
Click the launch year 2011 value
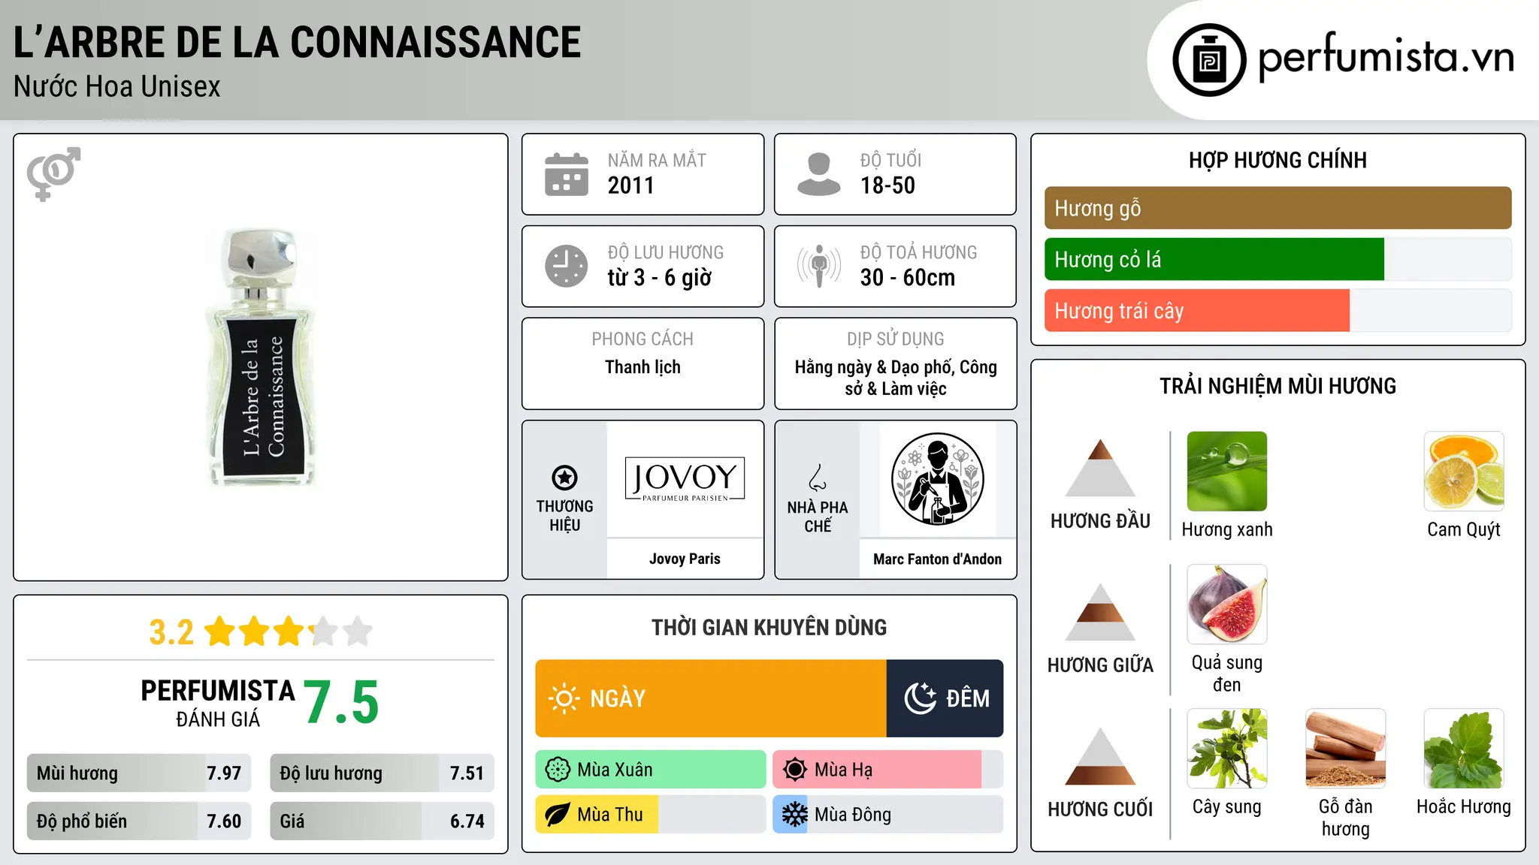(631, 185)
